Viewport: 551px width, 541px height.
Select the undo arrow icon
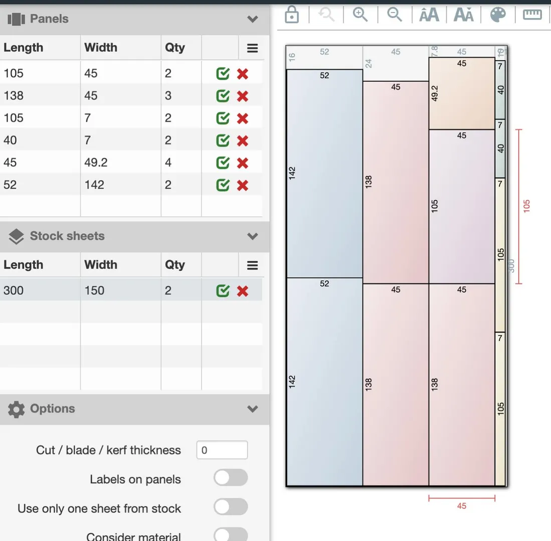pyautogui.click(x=326, y=15)
